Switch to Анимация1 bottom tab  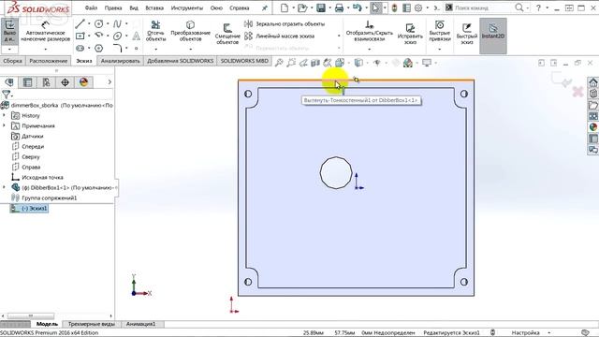coord(140,324)
